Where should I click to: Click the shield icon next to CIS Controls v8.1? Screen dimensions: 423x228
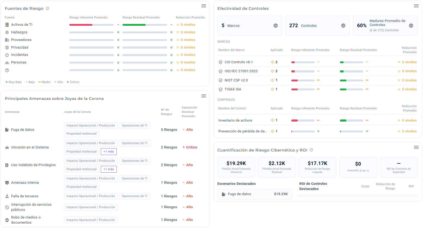click(x=221, y=62)
